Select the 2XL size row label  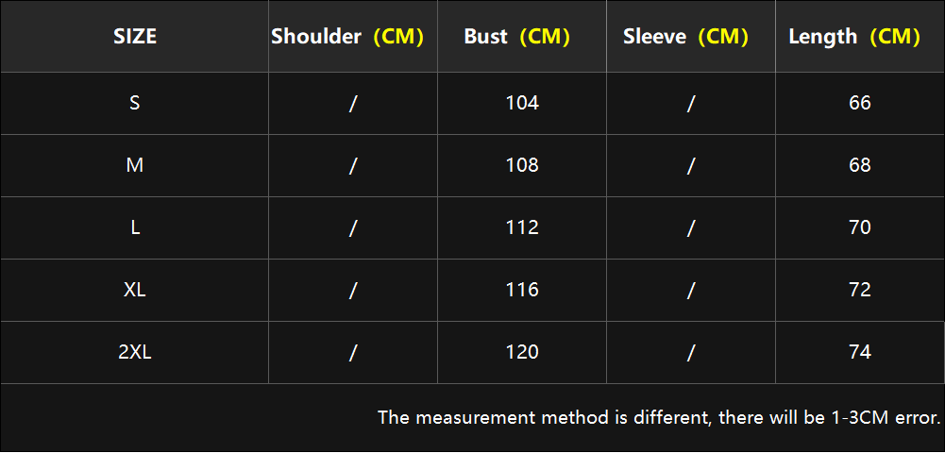coord(135,352)
